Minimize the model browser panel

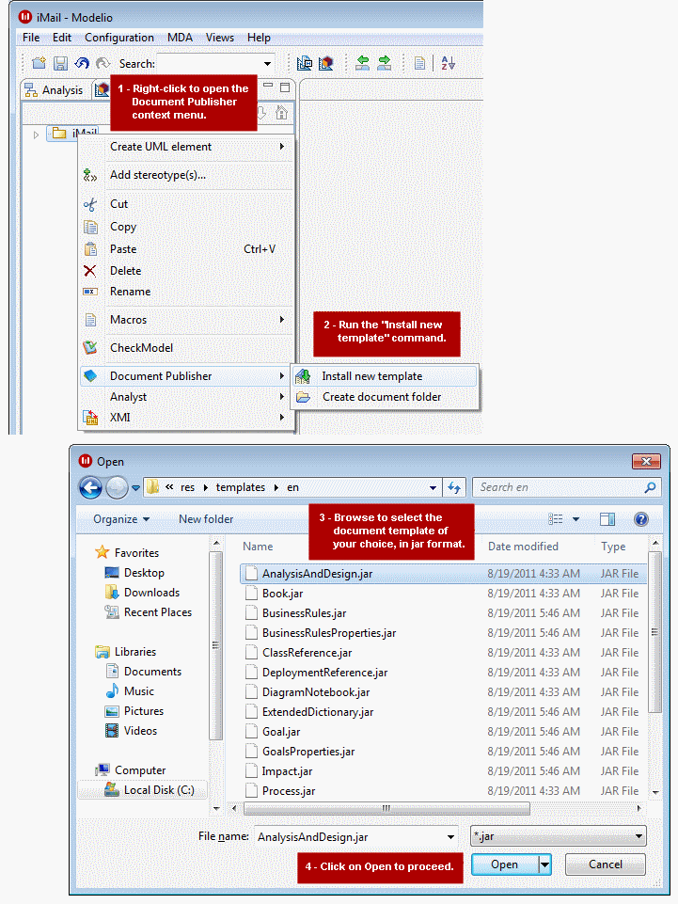[267, 86]
